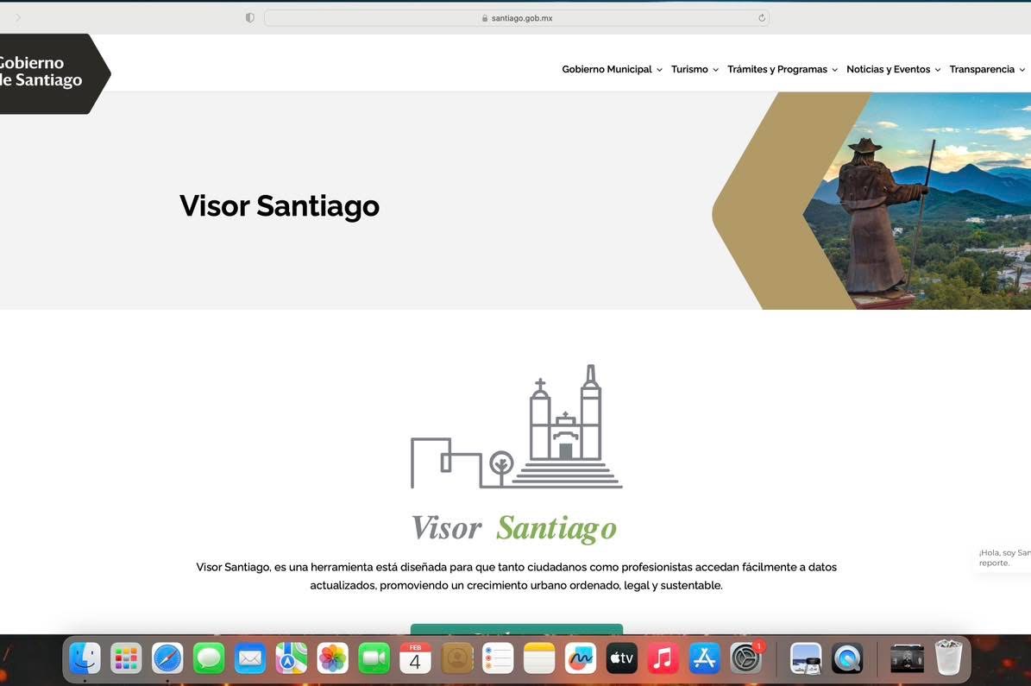Viewport: 1031px width, 686px height.
Task: Expand the Turismo dropdown menu
Action: pos(695,70)
